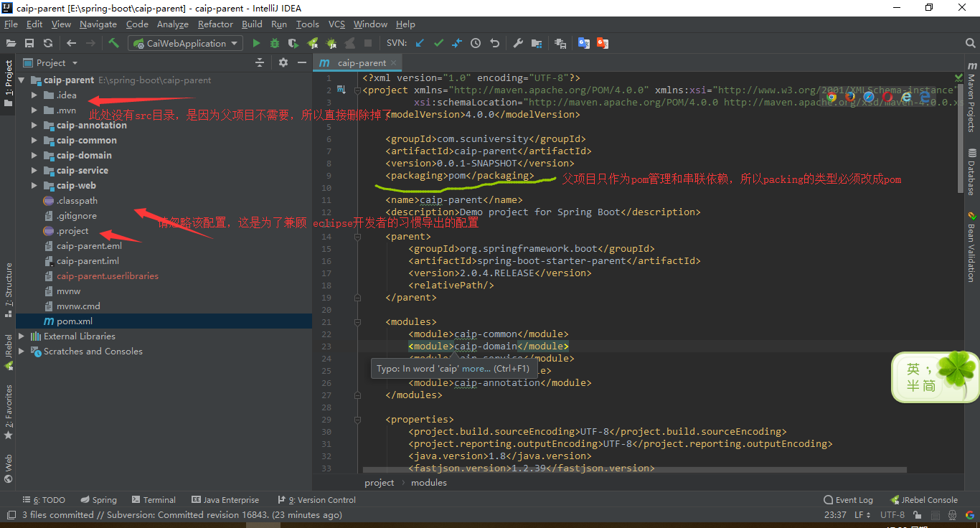
Task: Toggle the file lock icon in status bar
Action: [917, 514]
